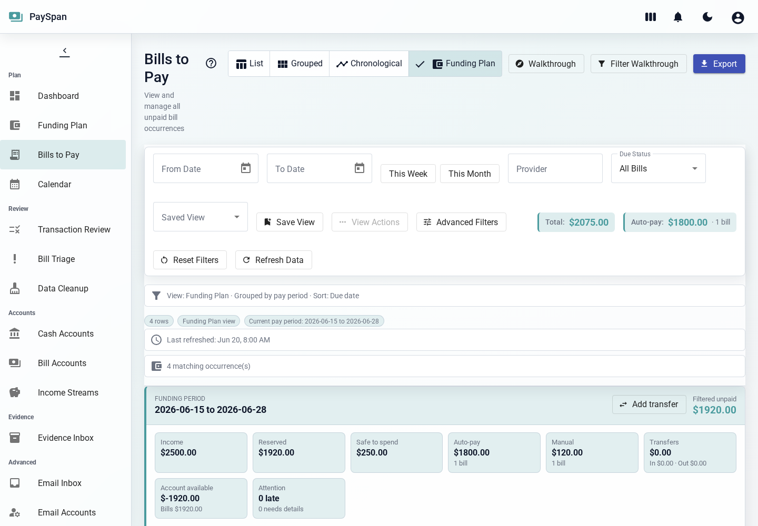This screenshot has width=758, height=526.
Task: Select the Funding Plan view toggle
Action: point(455,64)
